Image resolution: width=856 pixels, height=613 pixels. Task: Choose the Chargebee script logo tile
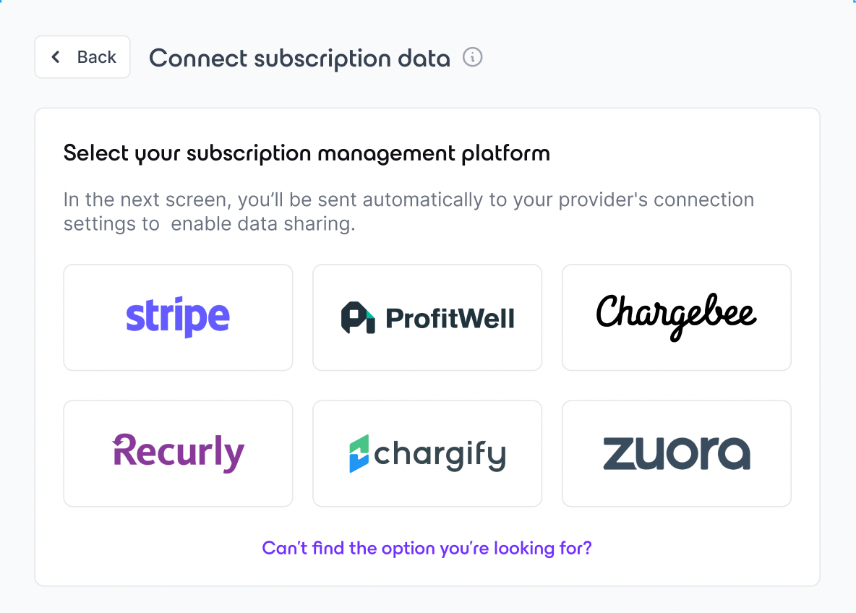click(x=677, y=317)
